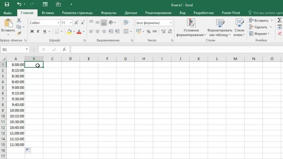
Task: Align text to the right
Action: 104,31
